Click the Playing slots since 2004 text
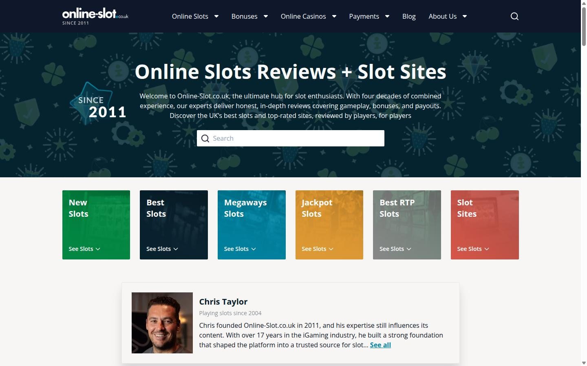This screenshot has width=587, height=366. point(230,313)
